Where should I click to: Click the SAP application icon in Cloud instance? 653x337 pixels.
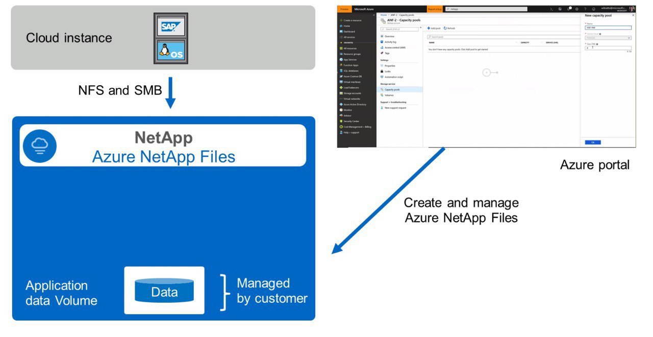click(170, 25)
